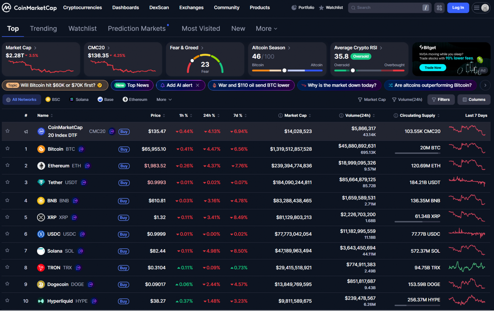Toggle the watchlist star for TRON
Image resolution: width=494 pixels, height=311 pixels.
pos(7,267)
